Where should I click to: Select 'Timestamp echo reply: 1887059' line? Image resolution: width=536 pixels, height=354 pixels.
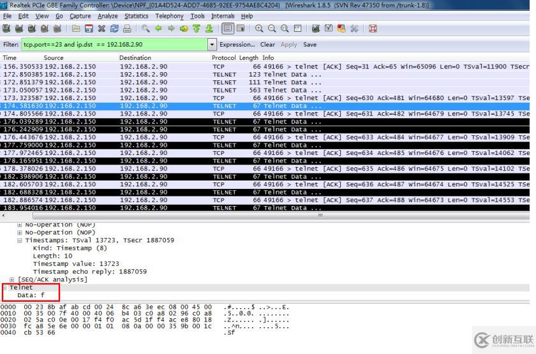coord(90,272)
